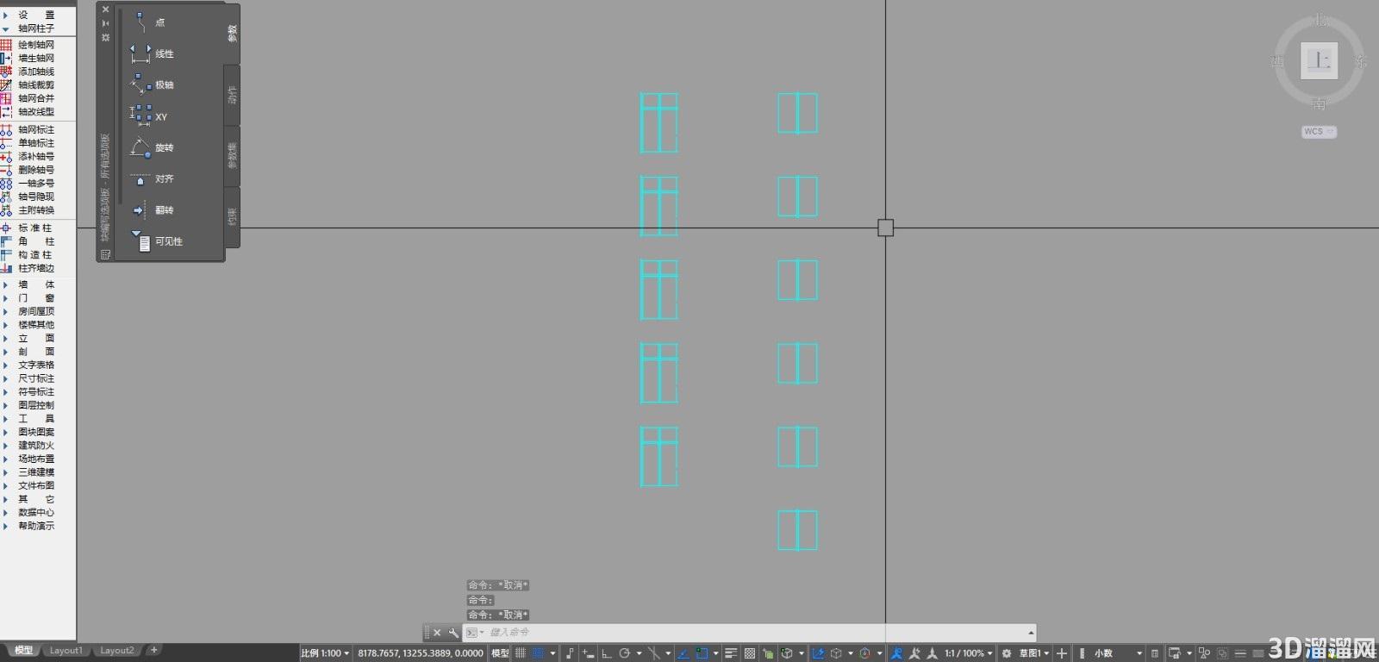Toggle annotation visibility in status bar
Image resolution: width=1379 pixels, height=662 pixels.
pyautogui.click(x=897, y=653)
